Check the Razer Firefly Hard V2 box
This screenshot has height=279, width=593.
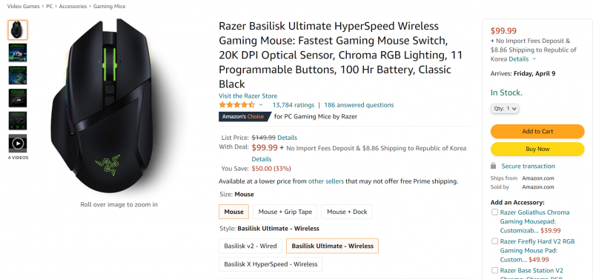(x=494, y=241)
